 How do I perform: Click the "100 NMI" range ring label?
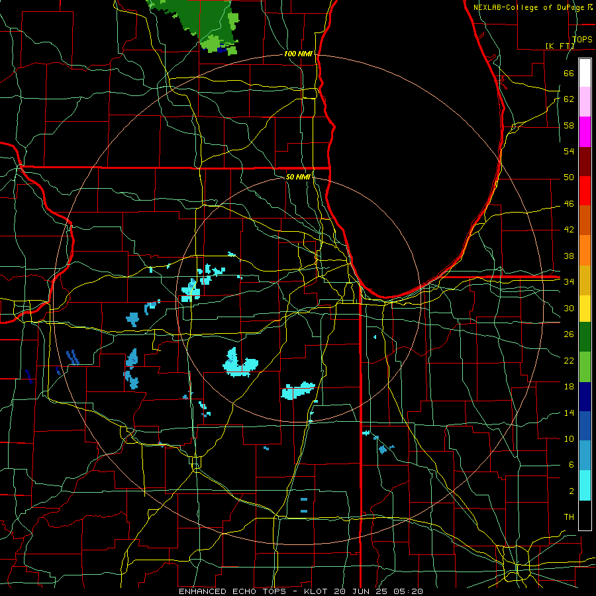tap(298, 54)
